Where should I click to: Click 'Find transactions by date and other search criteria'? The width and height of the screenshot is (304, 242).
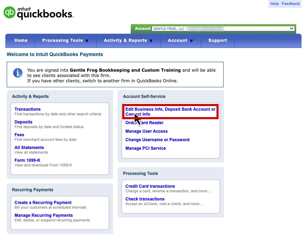pyautogui.click(x=58, y=114)
